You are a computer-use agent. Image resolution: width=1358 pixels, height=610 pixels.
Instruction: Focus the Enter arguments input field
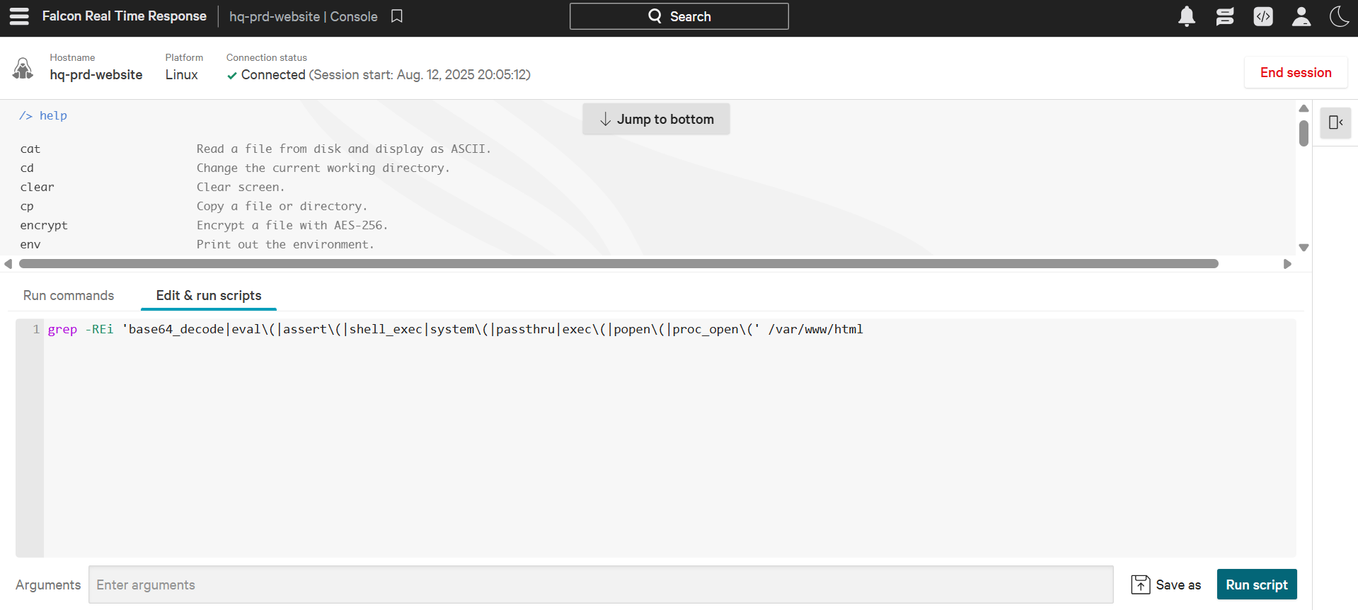point(600,585)
